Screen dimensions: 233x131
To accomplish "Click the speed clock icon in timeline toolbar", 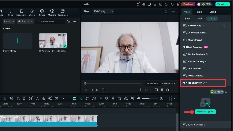I will (37, 98).
